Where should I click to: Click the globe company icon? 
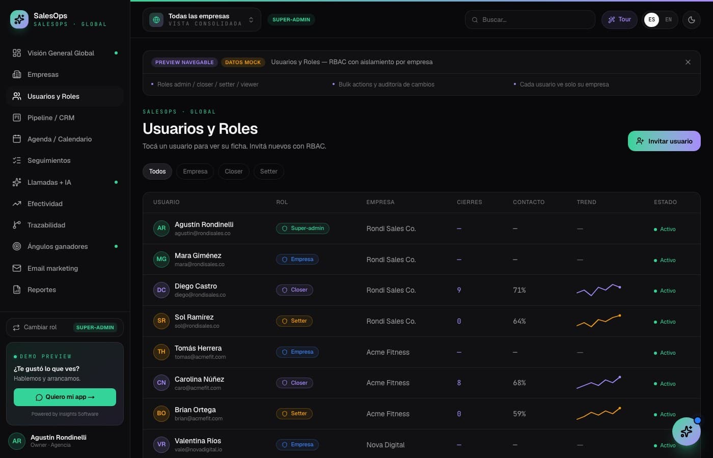(156, 20)
